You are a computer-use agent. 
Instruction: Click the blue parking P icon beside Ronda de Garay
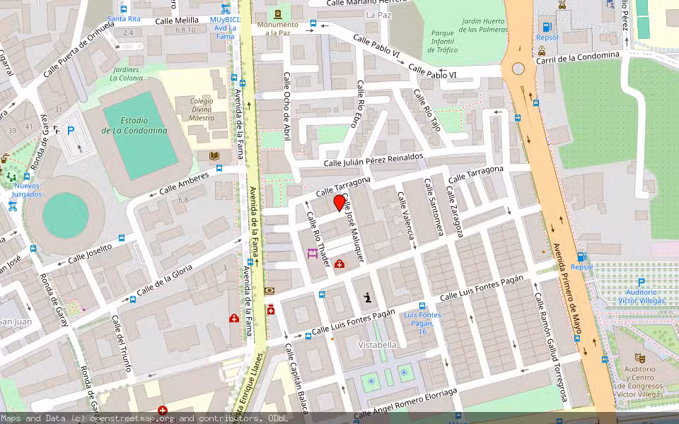tap(71, 130)
